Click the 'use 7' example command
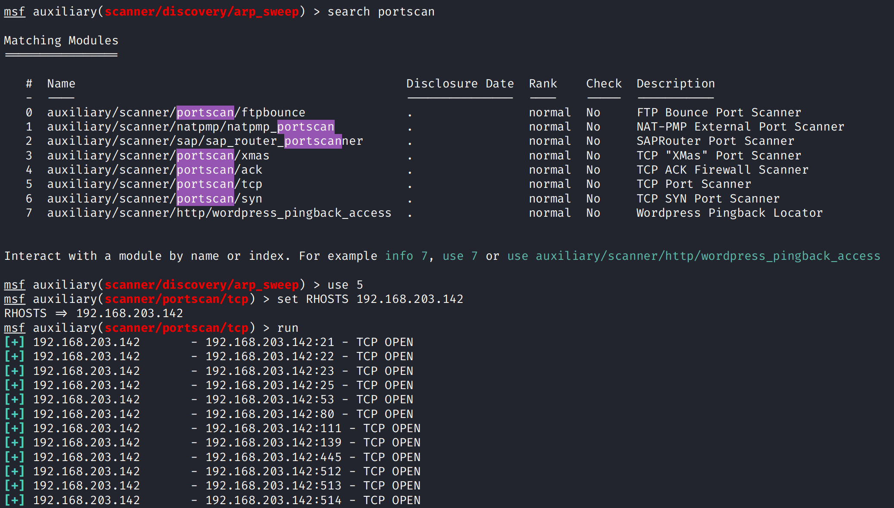Image resolution: width=894 pixels, height=508 pixels. [460, 256]
